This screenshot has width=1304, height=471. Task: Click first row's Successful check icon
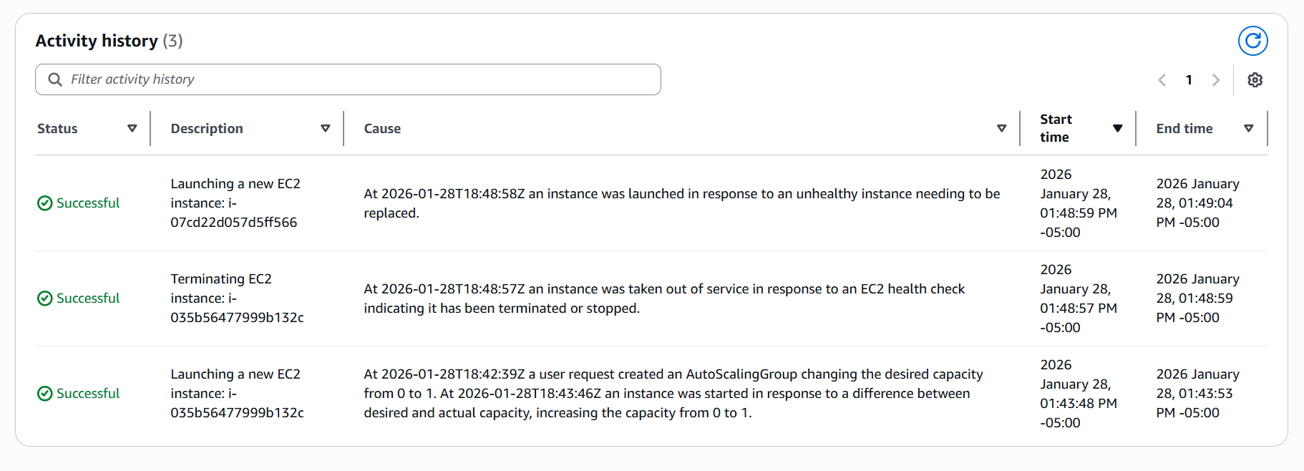coord(44,203)
